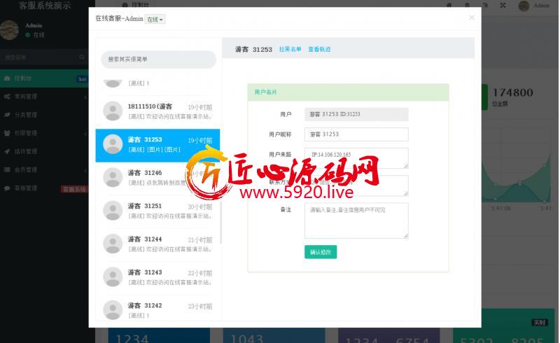Click the sidebar search magnifier icon
Viewport: 560px width, 343px height.
[82, 57]
